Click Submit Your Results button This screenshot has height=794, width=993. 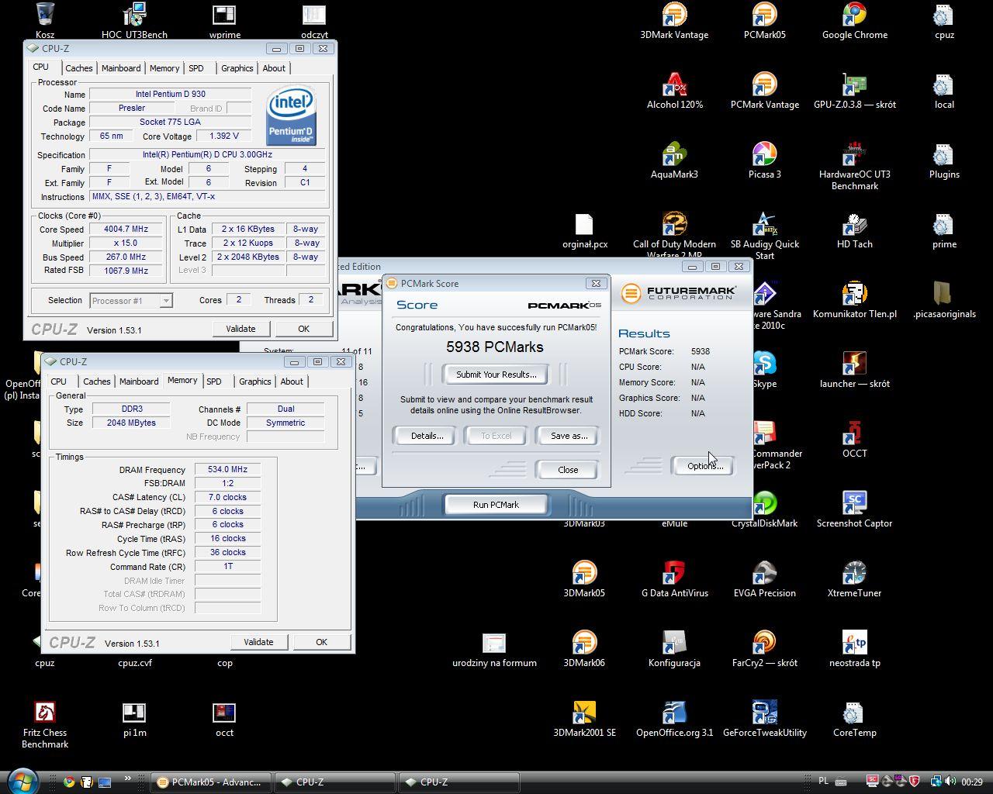click(496, 375)
